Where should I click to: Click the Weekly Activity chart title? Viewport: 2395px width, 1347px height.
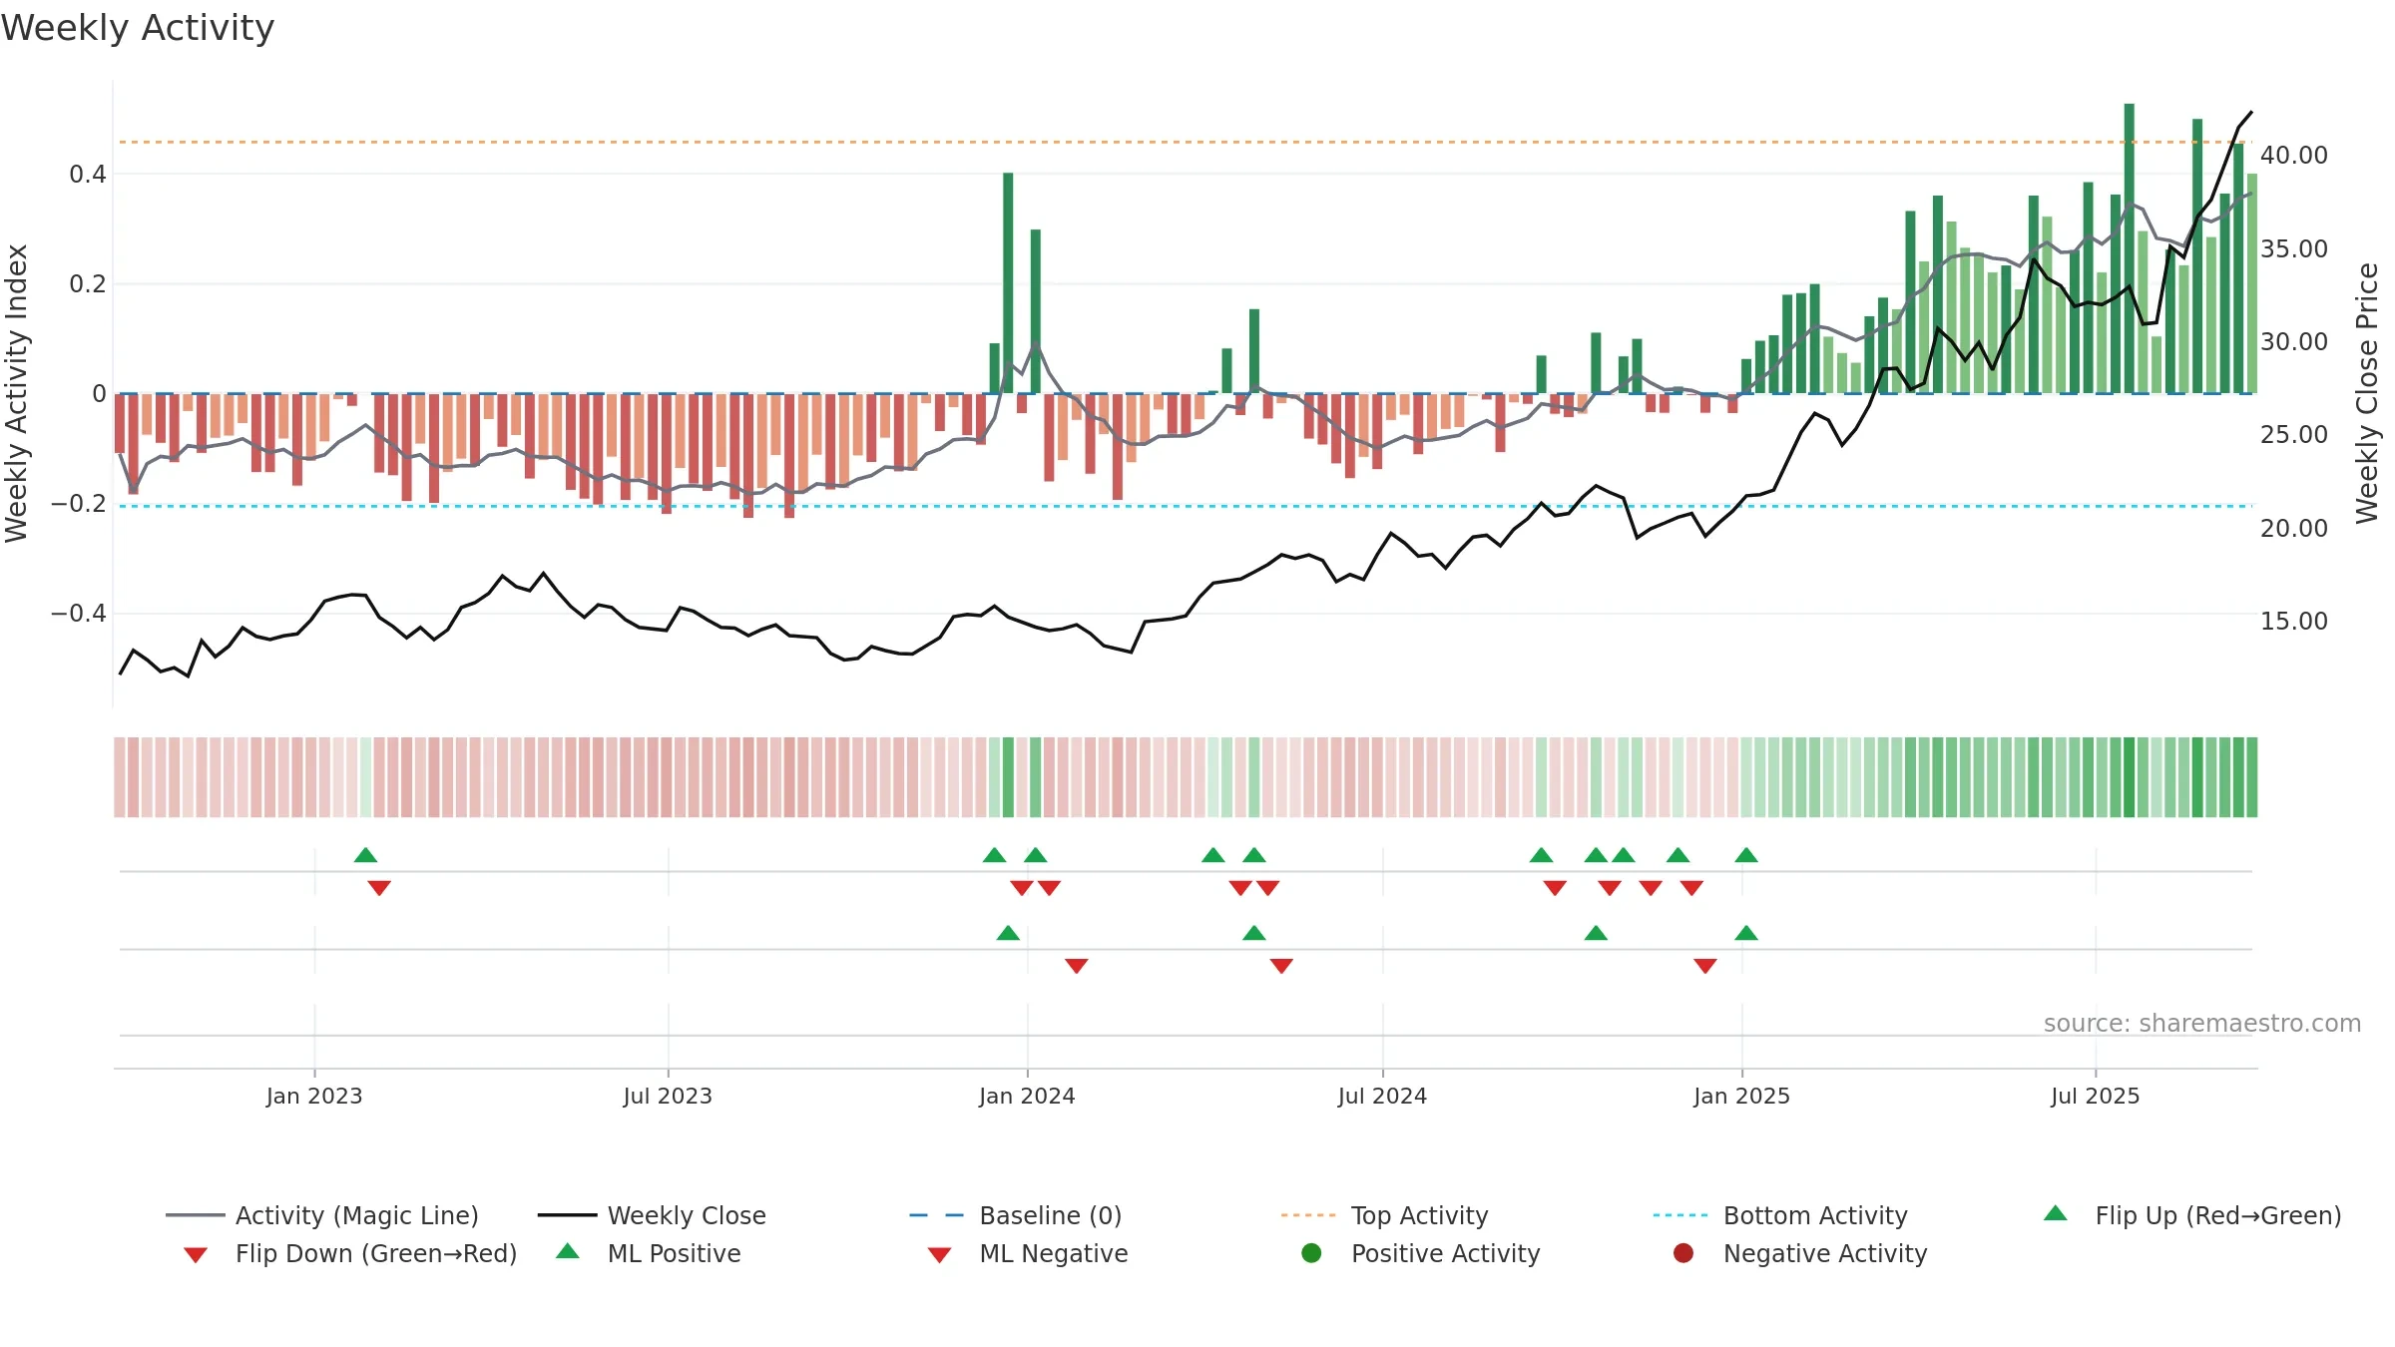click(138, 28)
